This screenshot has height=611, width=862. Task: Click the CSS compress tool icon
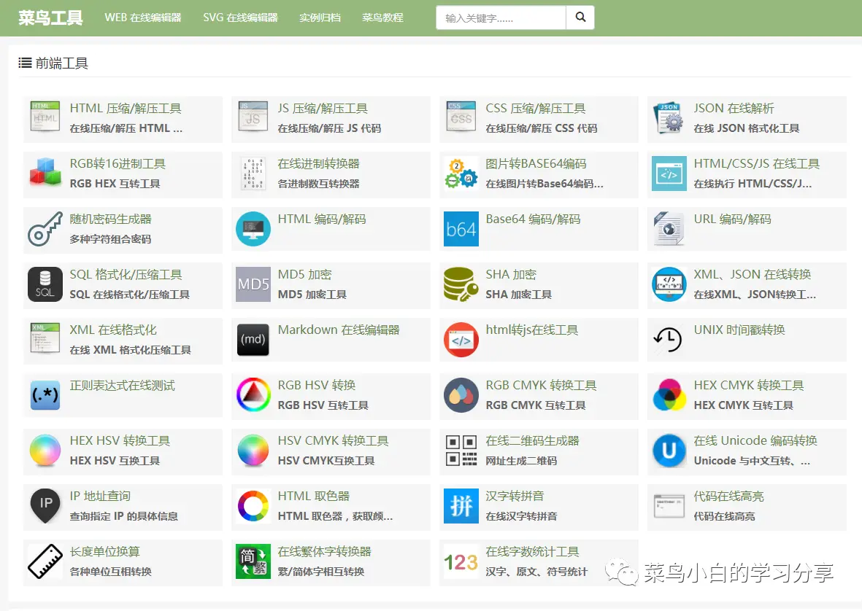click(461, 117)
